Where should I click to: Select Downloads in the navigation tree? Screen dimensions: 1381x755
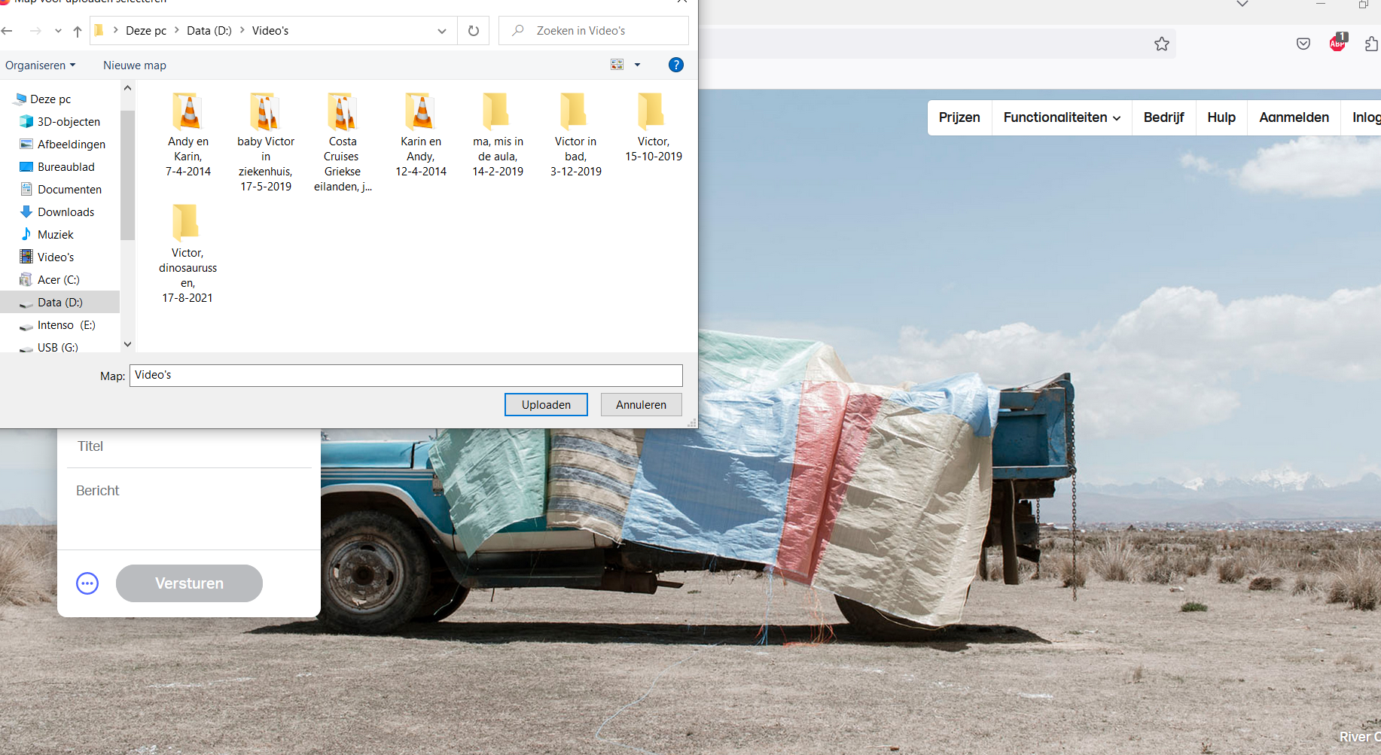pyautogui.click(x=66, y=212)
